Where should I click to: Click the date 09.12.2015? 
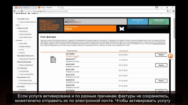(x=123, y=65)
